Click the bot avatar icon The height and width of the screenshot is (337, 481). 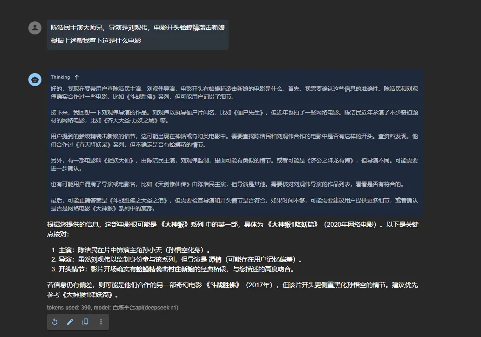point(35,80)
